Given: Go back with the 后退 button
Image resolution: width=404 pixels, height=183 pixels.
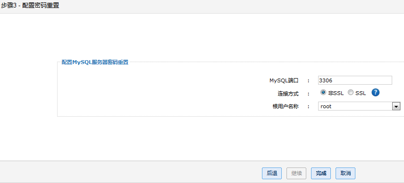Looking at the screenshot, I should pos(272,173).
